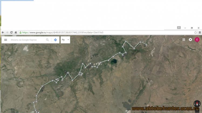Open the Google Maps hamburger menu
The image size is (202, 113).
click(x=6, y=40)
